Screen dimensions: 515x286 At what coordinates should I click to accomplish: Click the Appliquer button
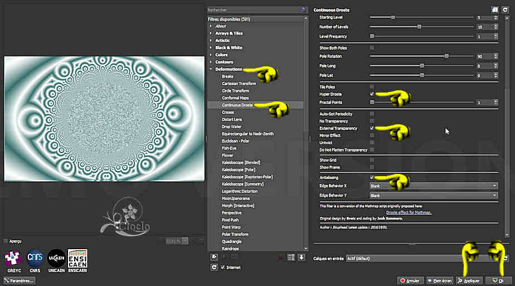(x=469, y=280)
